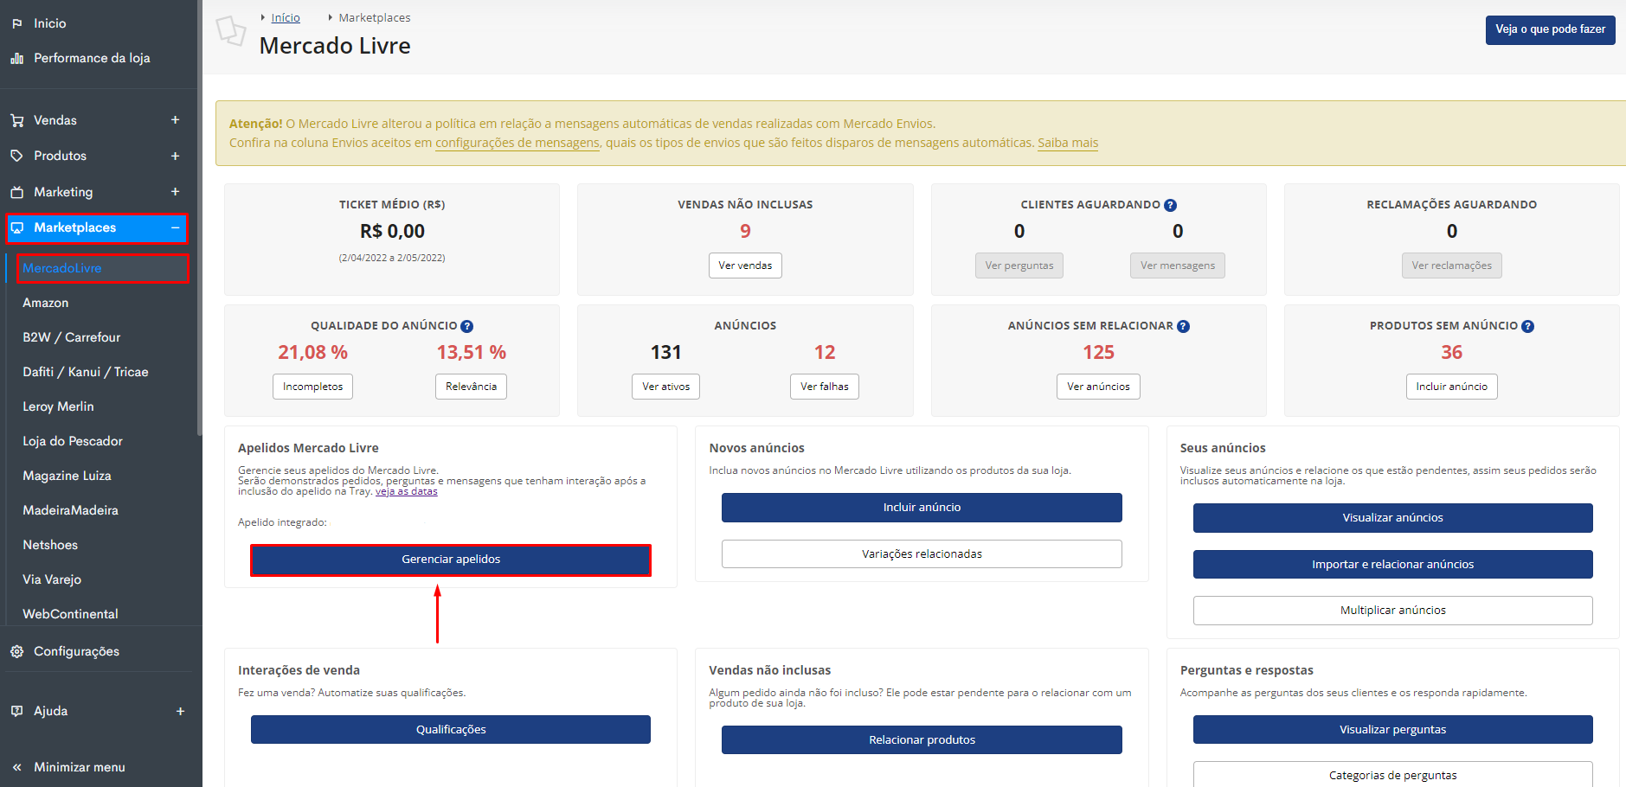Click help icon next to Produtos sem anúncio
Viewport: 1626px width, 787px height.
coord(1527,326)
